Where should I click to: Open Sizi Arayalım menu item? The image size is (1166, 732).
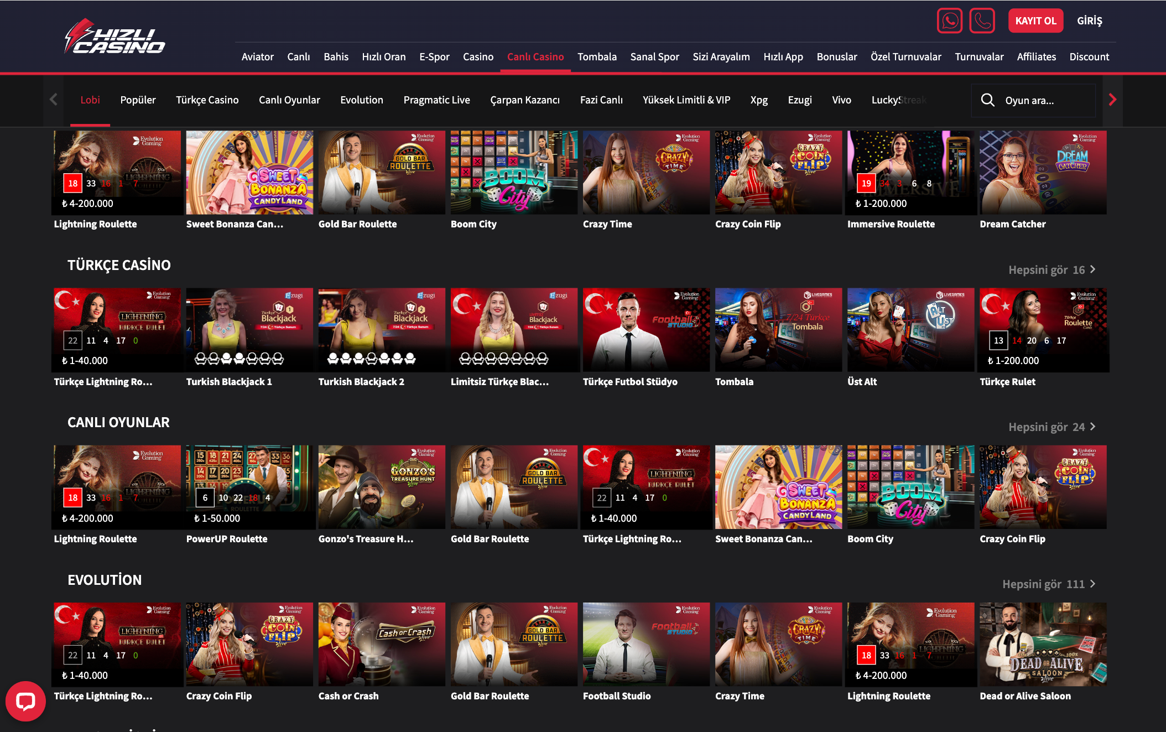[x=721, y=57]
